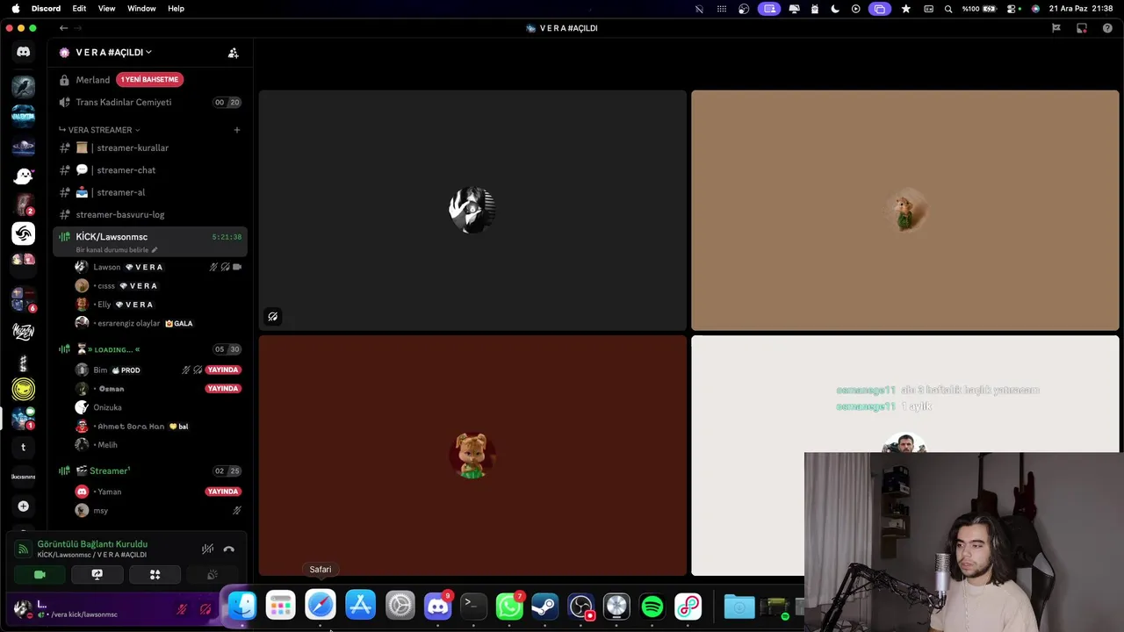Open WhatsApp from the Dock

[509, 606]
